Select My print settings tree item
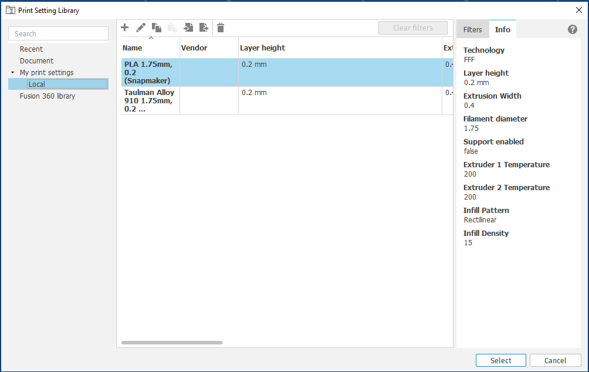Screen dimensions: 589x372 [46, 73]
